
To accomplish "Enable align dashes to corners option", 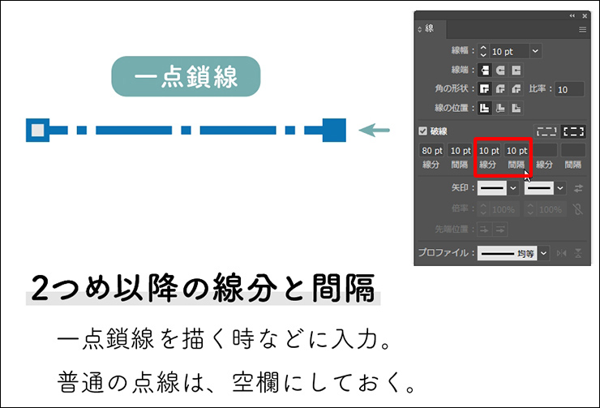I will tap(573, 131).
